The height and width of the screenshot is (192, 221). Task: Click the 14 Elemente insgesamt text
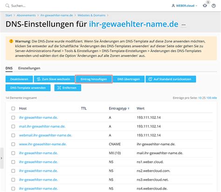(21, 98)
